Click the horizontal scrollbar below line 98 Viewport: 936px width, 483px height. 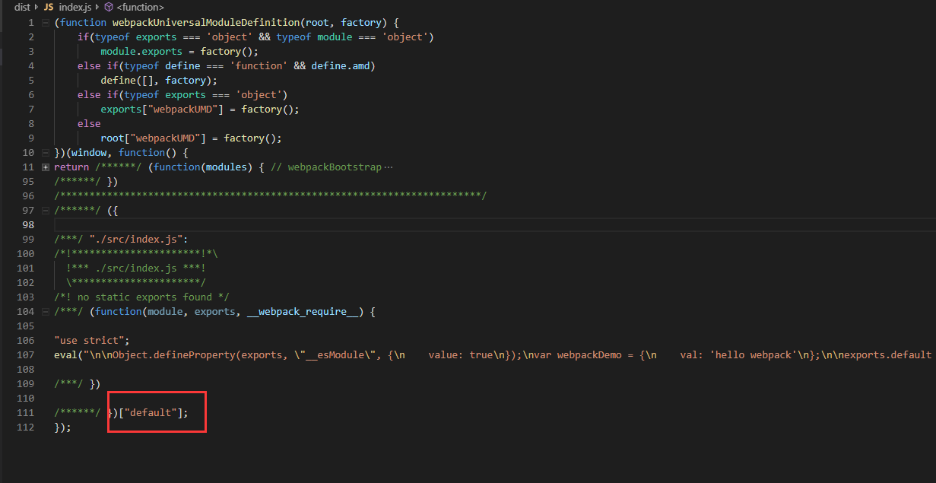tap(456, 225)
